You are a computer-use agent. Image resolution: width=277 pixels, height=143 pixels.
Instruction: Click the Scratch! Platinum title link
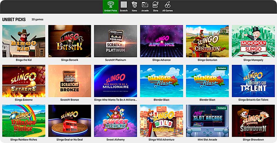click(x=116, y=60)
